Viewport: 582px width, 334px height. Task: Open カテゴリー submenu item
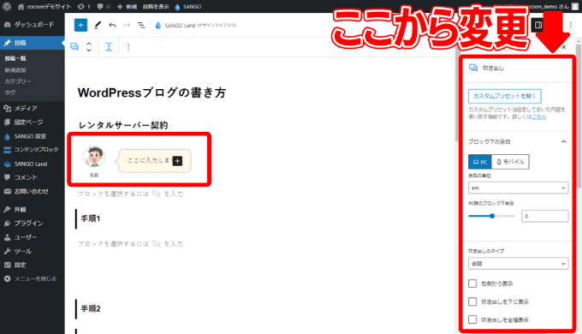[x=18, y=81]
